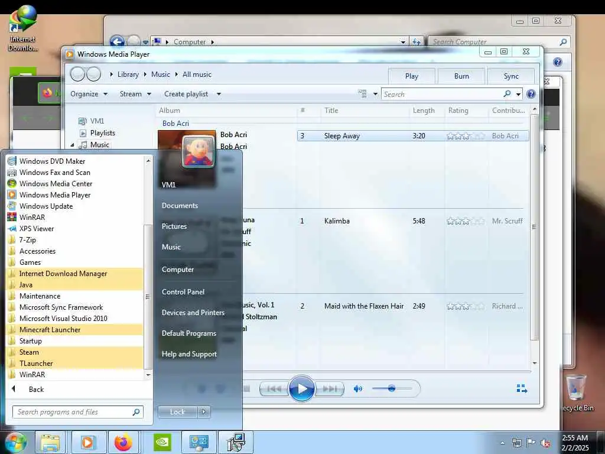Click the user account picture in Start menu

[x=199, y=151]
